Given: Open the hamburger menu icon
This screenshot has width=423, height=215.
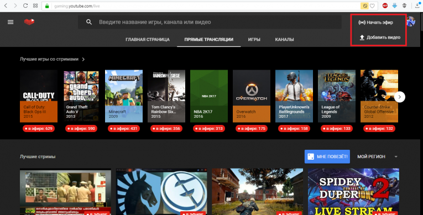Looking at the screenshot, I should [x=11, y=22].
